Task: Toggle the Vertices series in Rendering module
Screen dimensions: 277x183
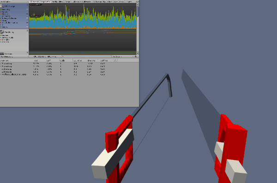Action: (5, 42)
